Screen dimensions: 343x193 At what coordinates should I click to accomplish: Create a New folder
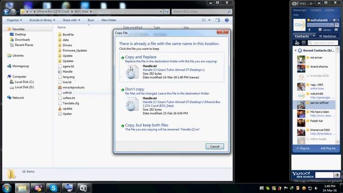coord(109,20)
